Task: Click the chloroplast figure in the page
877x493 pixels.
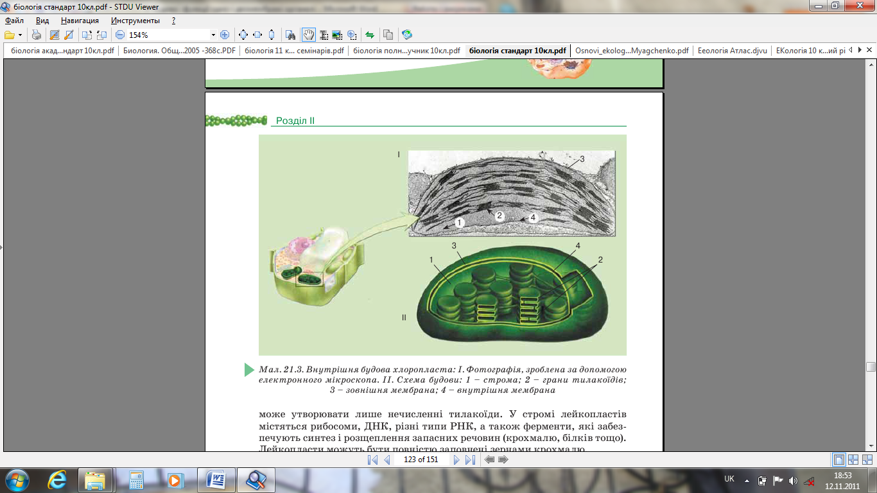Action: (442, 245)
